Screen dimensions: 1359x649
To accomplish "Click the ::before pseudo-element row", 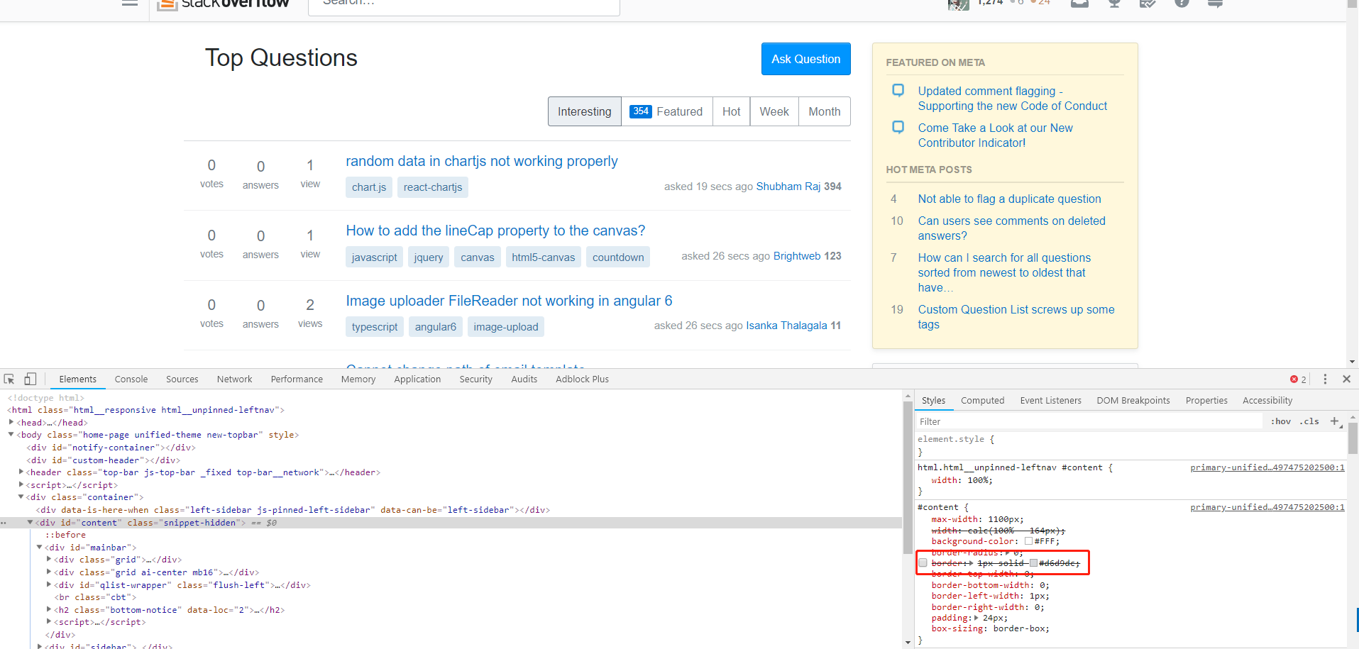I will pyautogui.click(x=65, y=535).
